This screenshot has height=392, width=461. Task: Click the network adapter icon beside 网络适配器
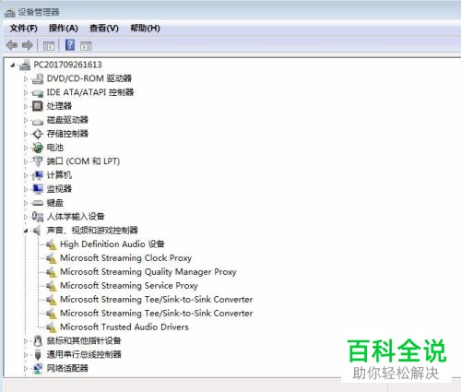click(38, 368)
